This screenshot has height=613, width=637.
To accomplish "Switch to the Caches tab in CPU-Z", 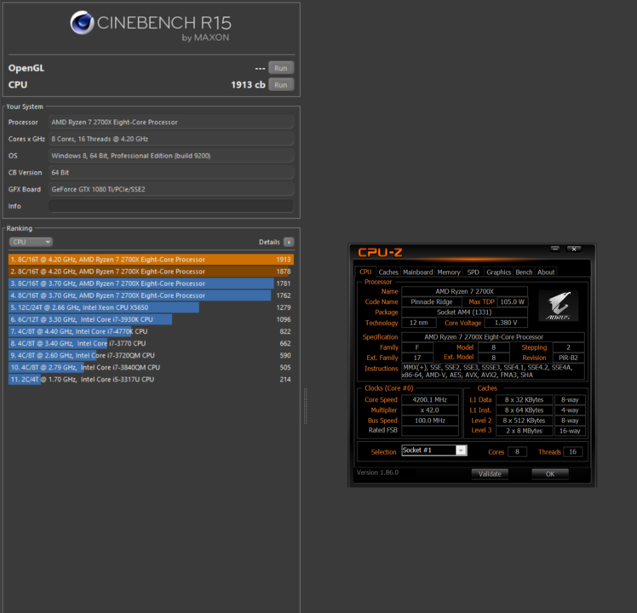I will coord(388,272).
